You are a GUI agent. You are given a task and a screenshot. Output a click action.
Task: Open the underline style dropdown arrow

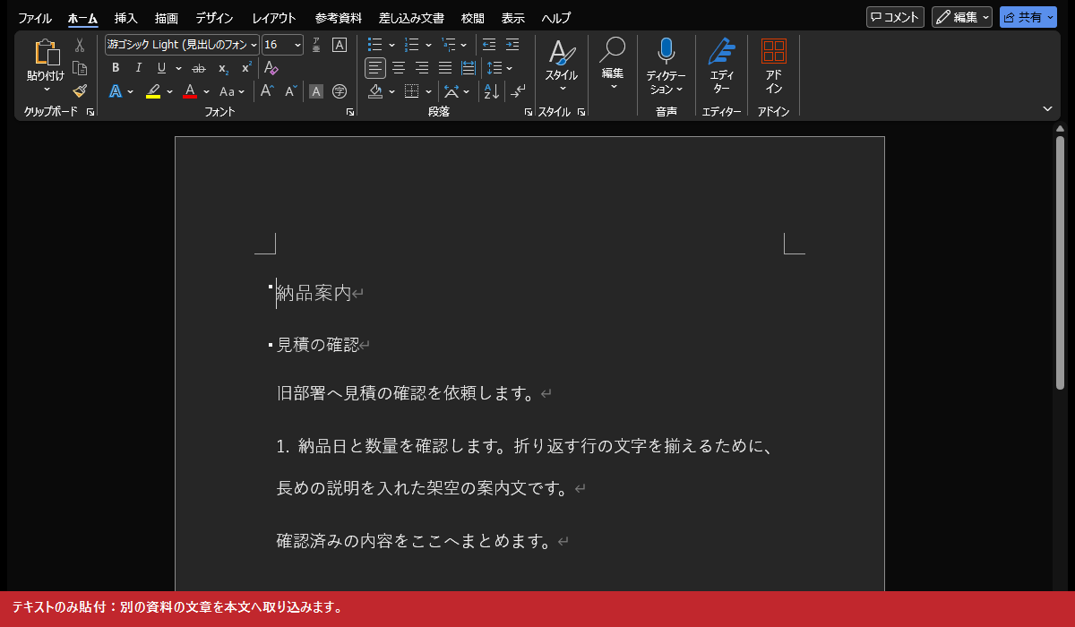tap(178, 68)
